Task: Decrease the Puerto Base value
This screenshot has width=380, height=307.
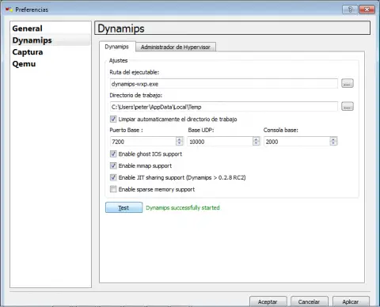Action: [x=180, y=143]
